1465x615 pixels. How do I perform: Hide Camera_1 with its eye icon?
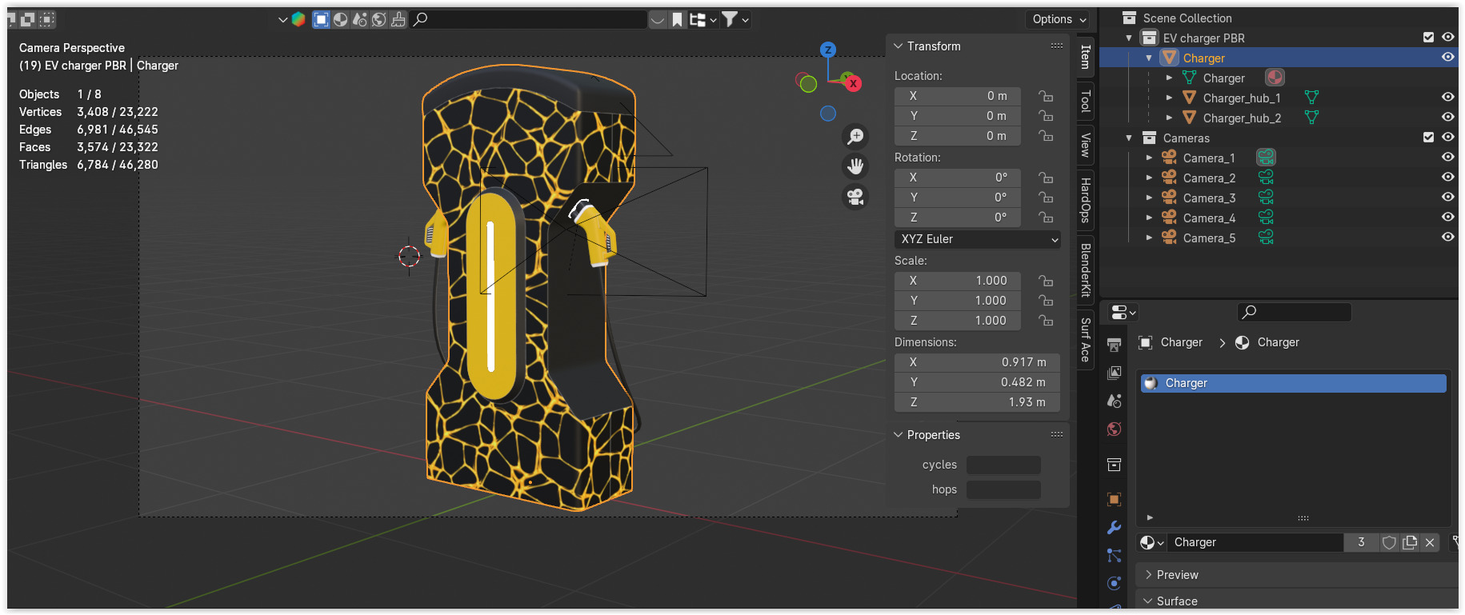tap(1448, 158)
